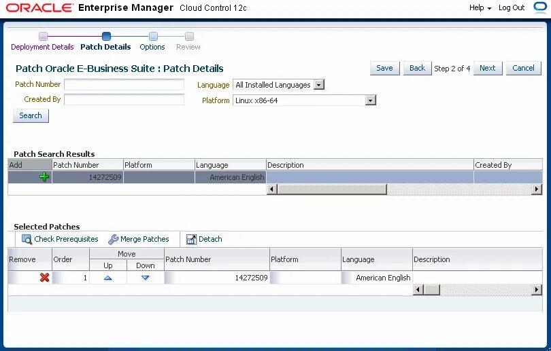Click the Patch Details step marker
This screenshot has height=351, width=551.
click(x=106, y=36)
